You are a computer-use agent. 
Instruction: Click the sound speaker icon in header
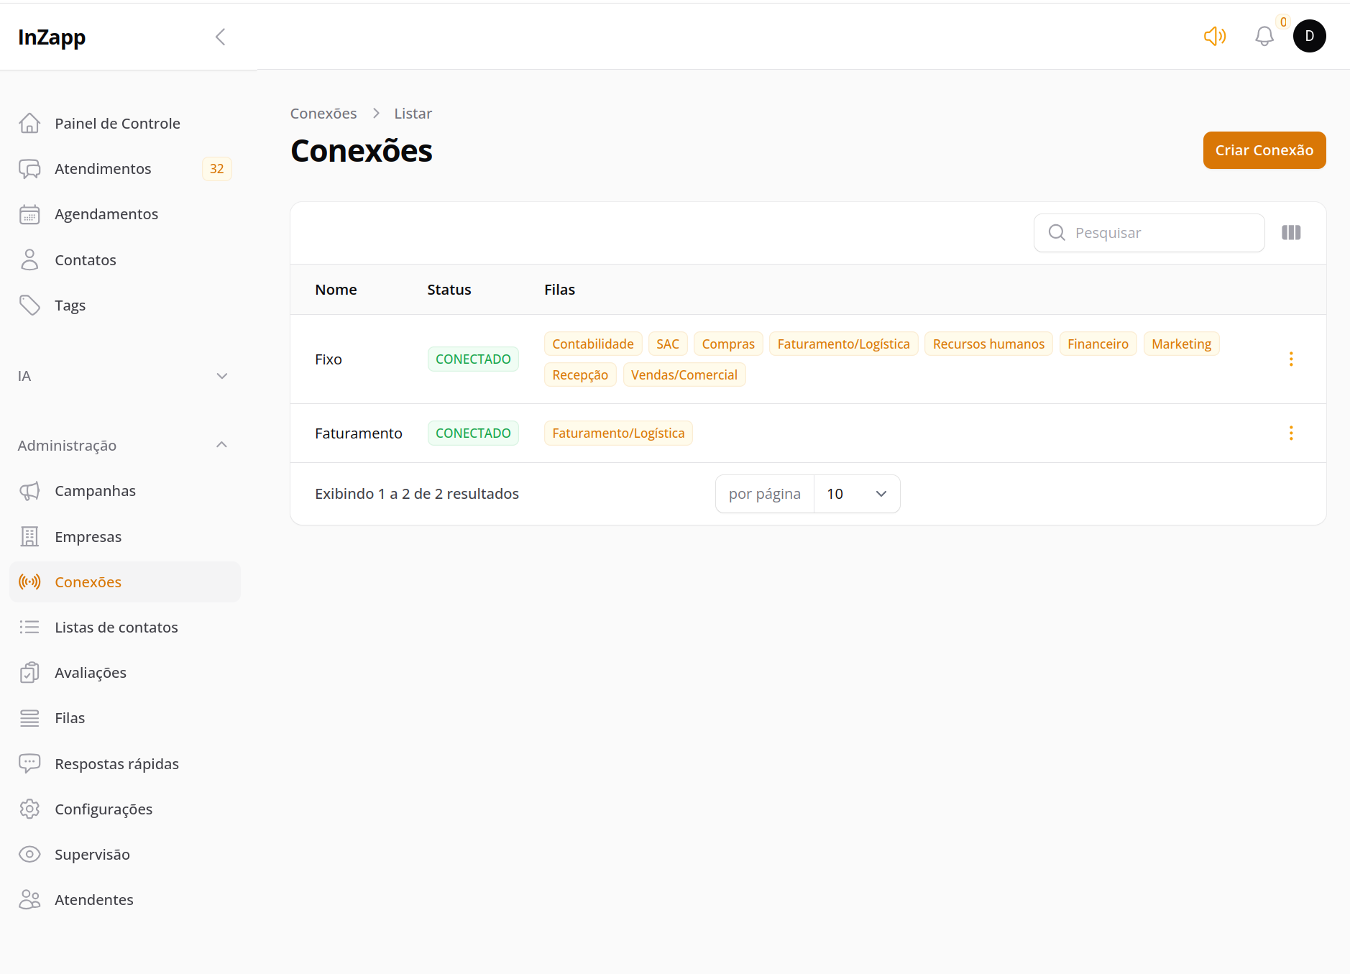pyautogui.click(x=1214, y=36)
